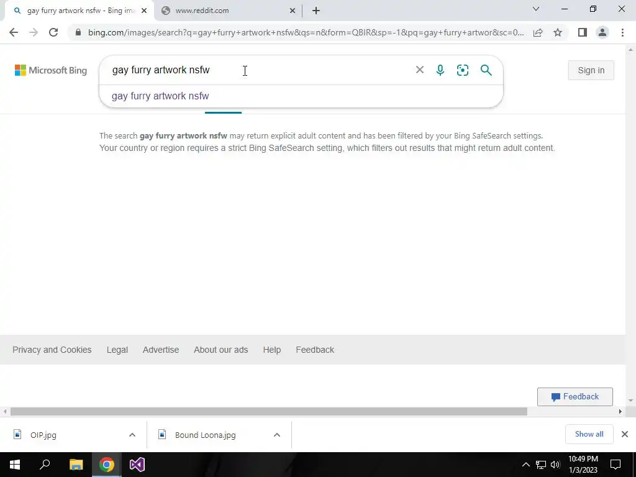The image size is (636, 477).
Task: Close the Bing images tab
Action: point(143,11)
